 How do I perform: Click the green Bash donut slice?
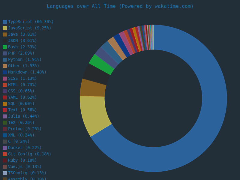102,64
